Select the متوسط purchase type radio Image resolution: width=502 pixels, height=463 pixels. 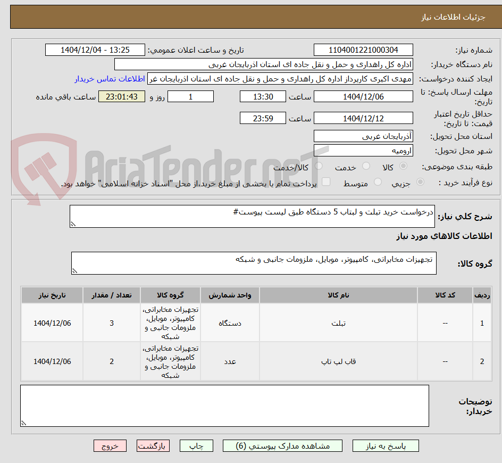point(378,182)
